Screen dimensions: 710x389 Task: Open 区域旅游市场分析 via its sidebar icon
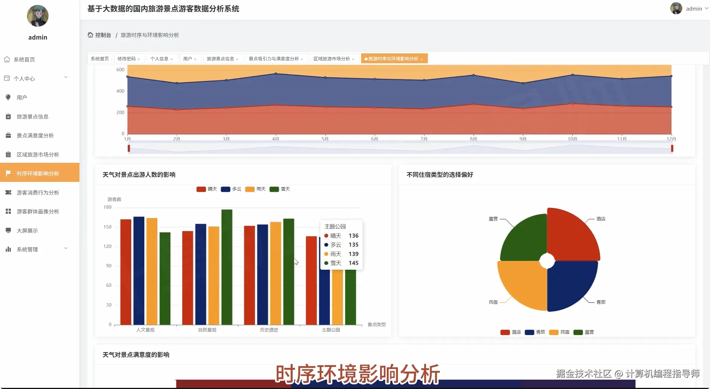7,154
